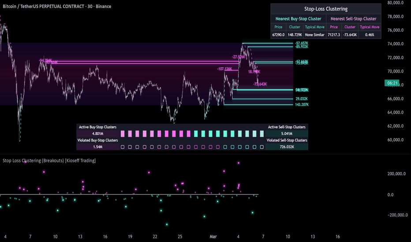Click the Mar label on the time axis

pos(213,236)
